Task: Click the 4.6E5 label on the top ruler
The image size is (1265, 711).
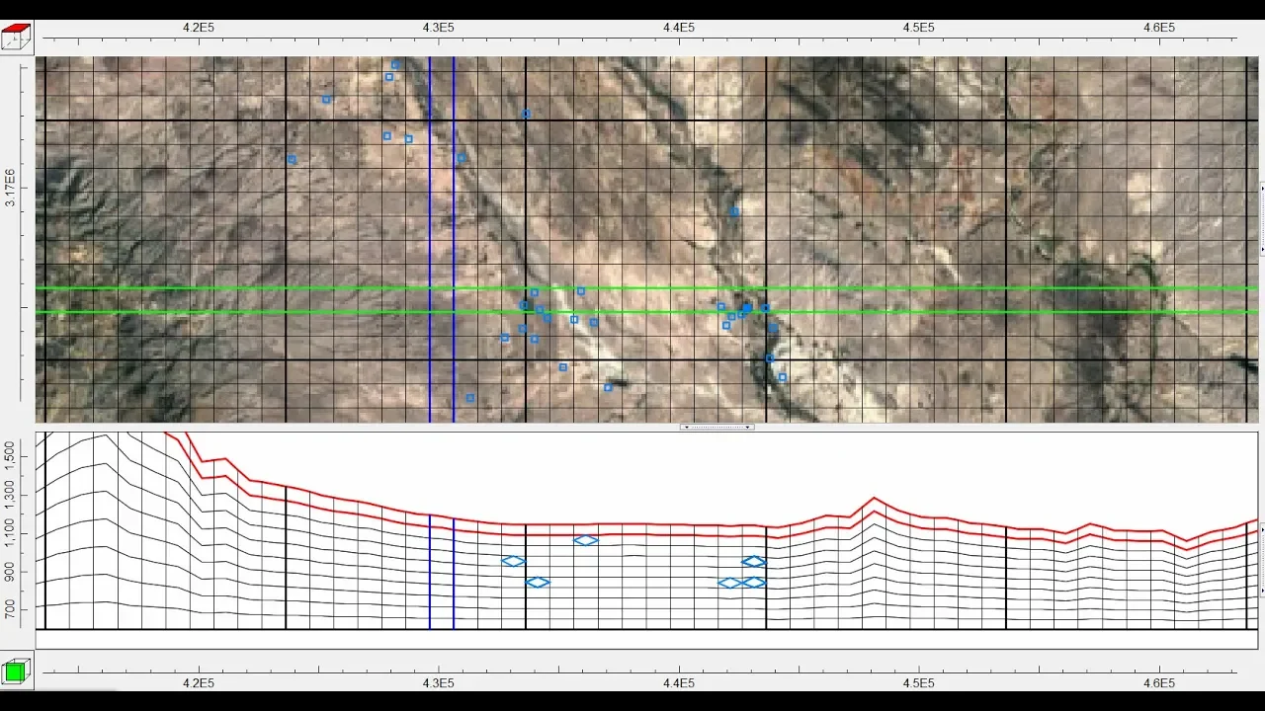Action: tap(1159, 28)
